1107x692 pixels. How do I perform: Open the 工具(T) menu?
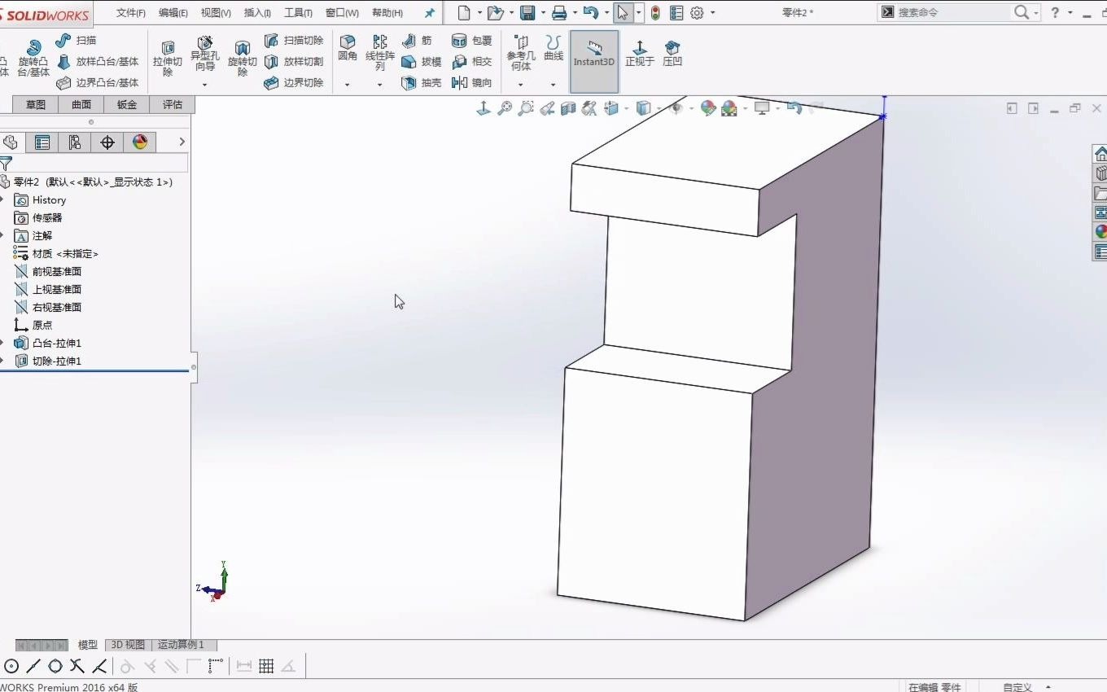point(299,13)
